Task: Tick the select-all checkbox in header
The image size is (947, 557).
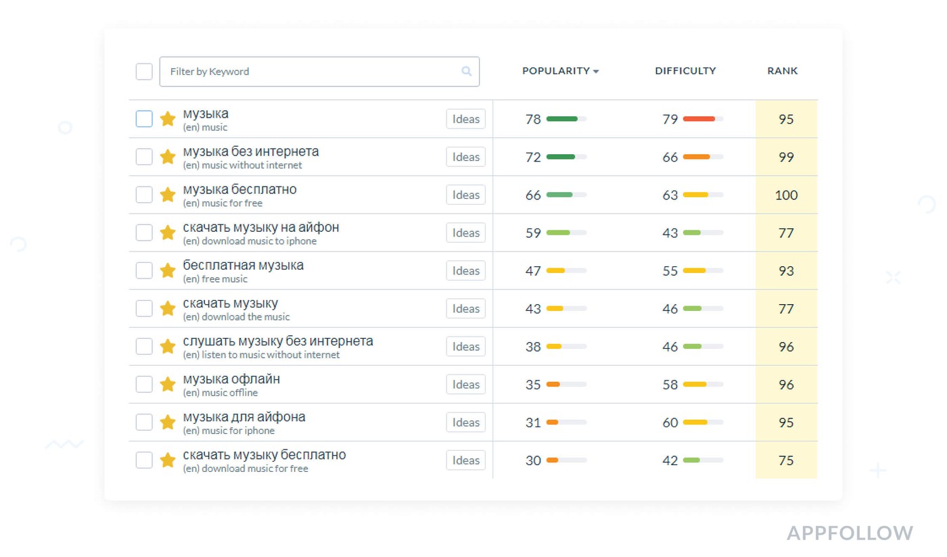Action: (144, 72)
